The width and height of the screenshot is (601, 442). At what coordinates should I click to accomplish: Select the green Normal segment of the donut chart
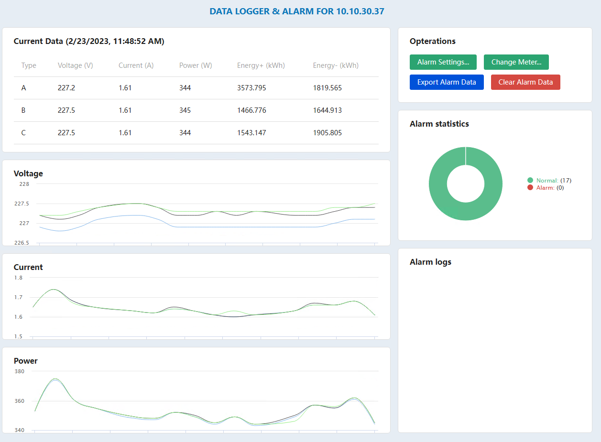point(465,153)
